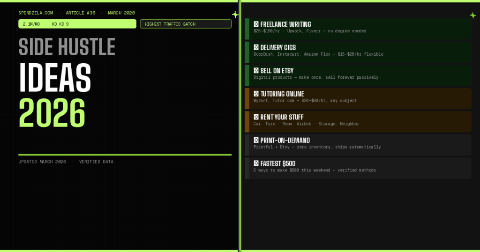Click the large green 2026 heading
The width and height of the screenshot is (480, 252).
(52, 112)
